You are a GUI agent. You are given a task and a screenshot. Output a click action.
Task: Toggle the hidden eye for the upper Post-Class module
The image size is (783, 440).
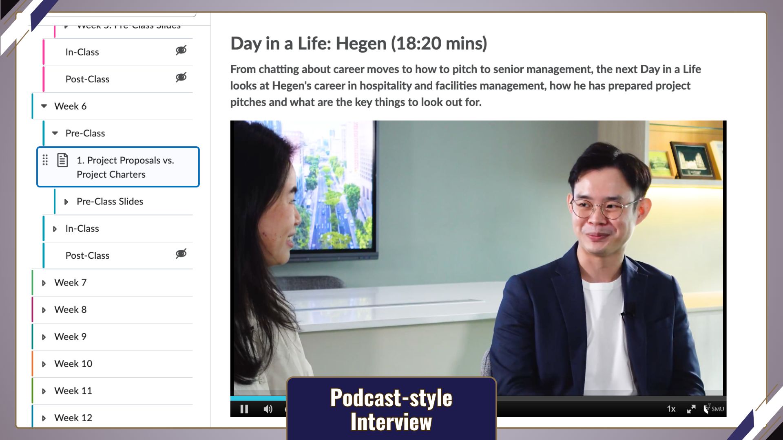(181, 77)
